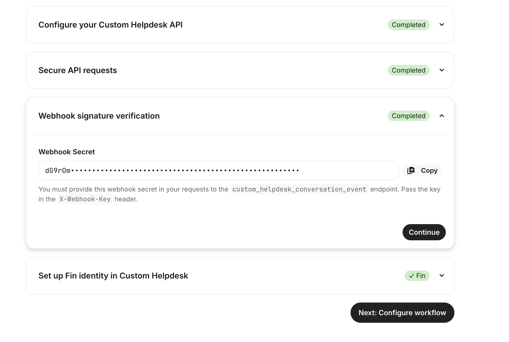Click the Completed badge on Secure API requests
The width and height of the screenshot is (509, 342).
408,70
